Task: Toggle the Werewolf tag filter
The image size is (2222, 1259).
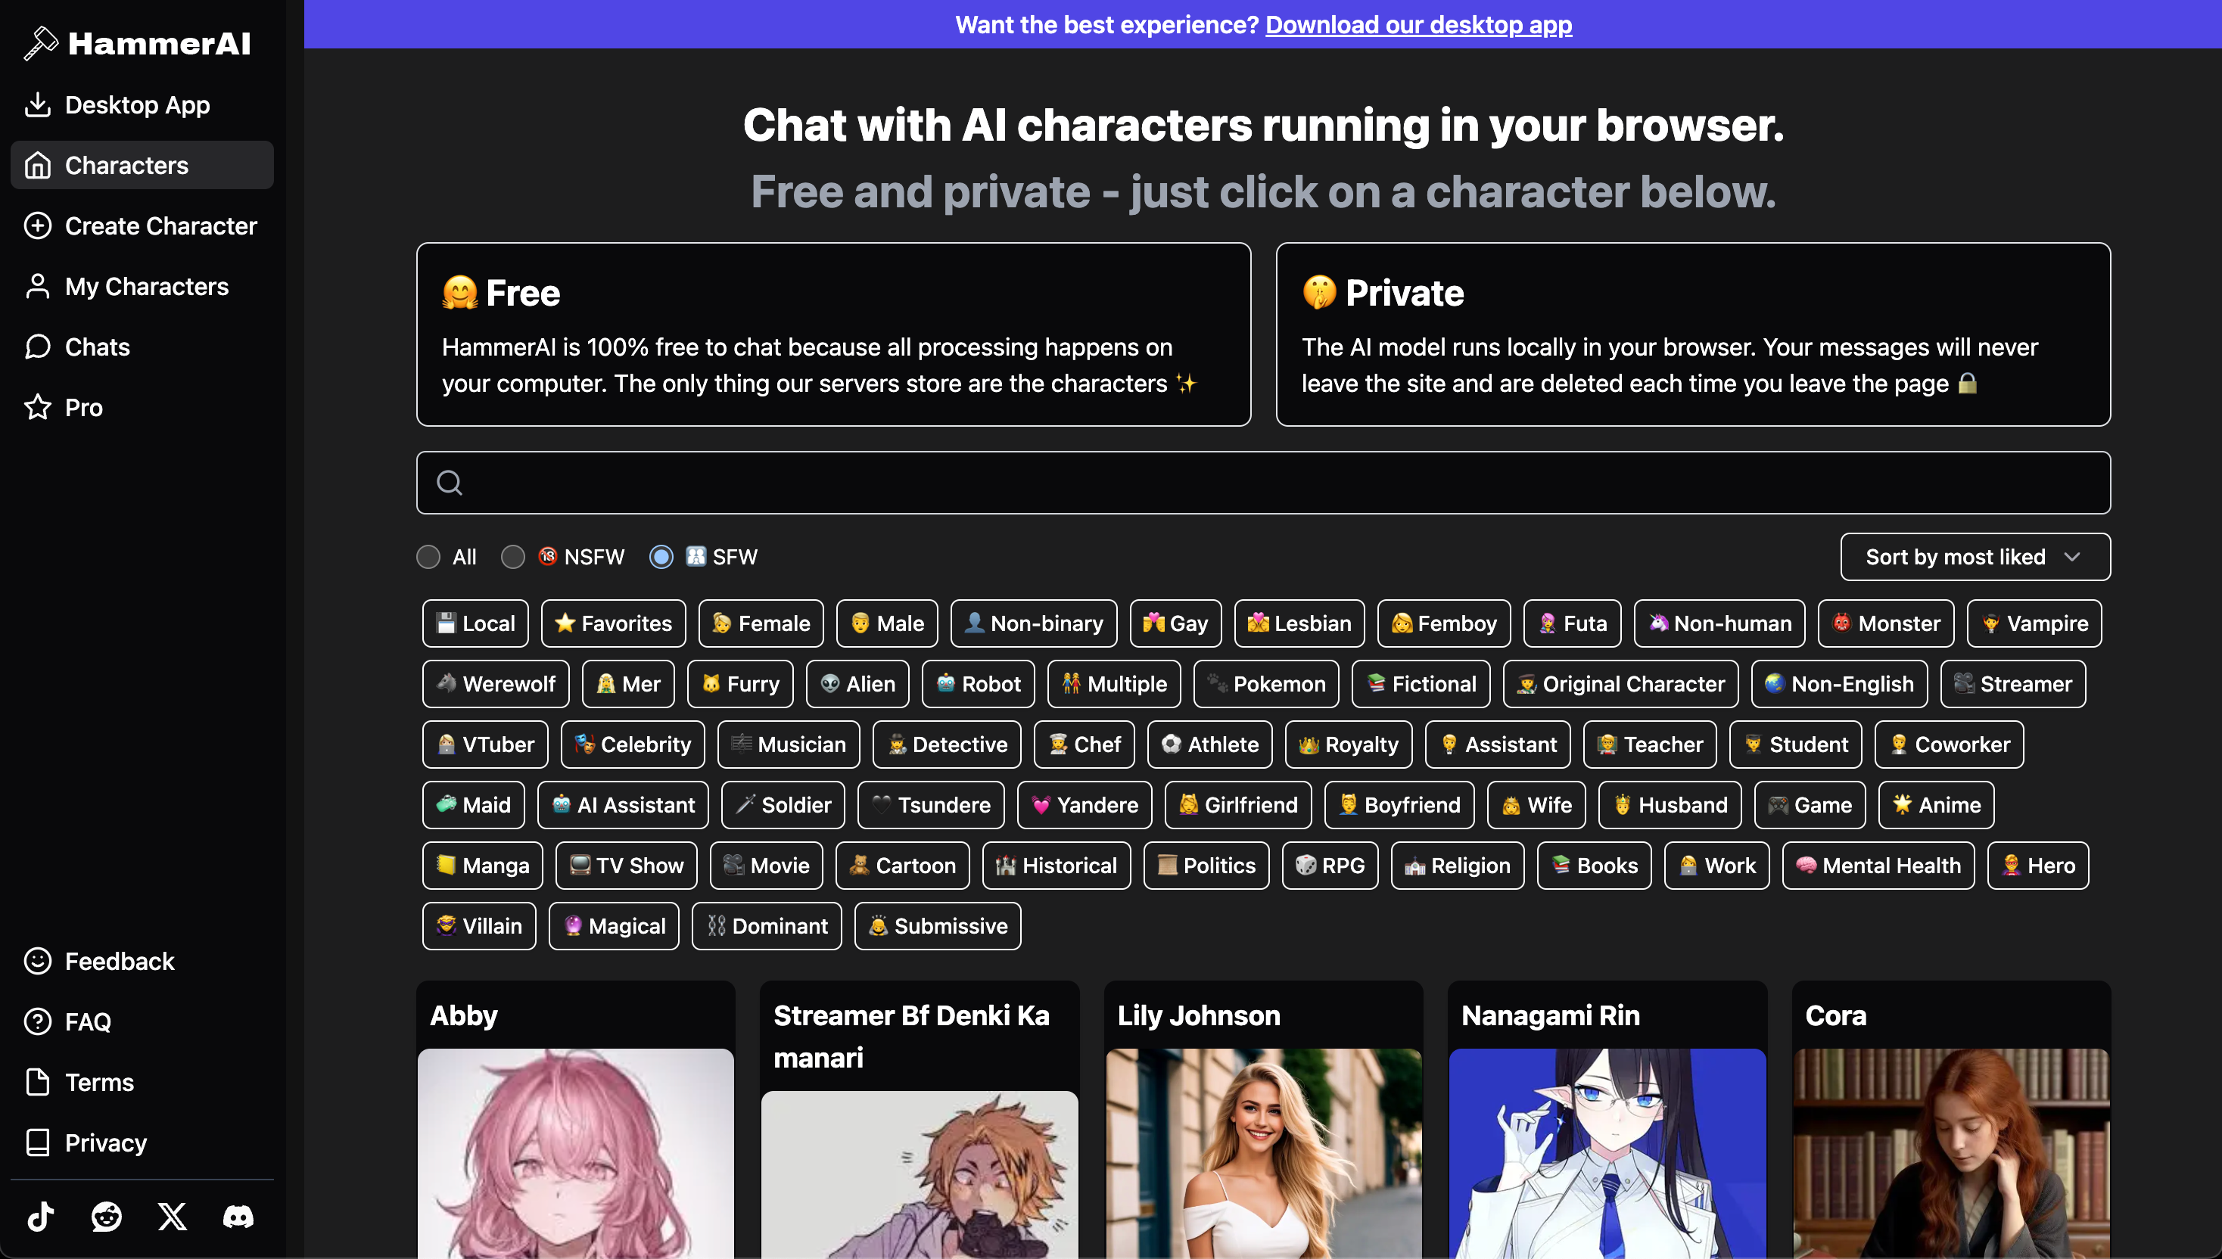Action: pyautogui.click(x=496, y=684)
